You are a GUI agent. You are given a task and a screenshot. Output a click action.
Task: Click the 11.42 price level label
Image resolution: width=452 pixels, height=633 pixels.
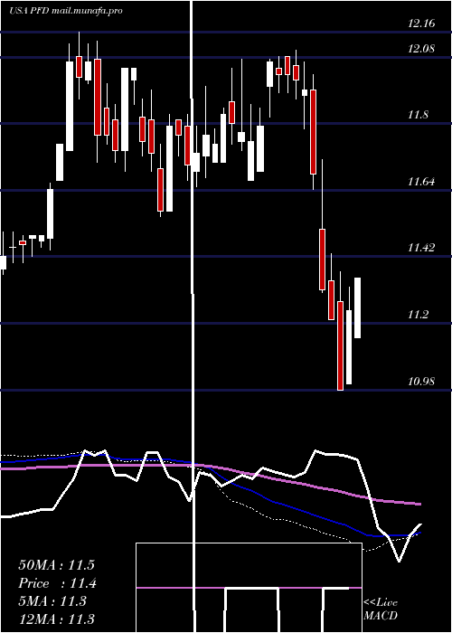[x=421, y=248]
